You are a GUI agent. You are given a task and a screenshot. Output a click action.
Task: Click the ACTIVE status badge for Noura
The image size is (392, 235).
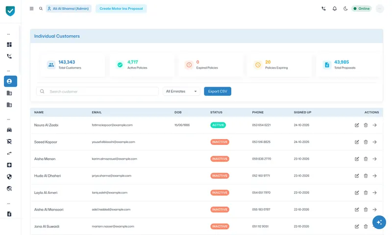coord(218,125)
